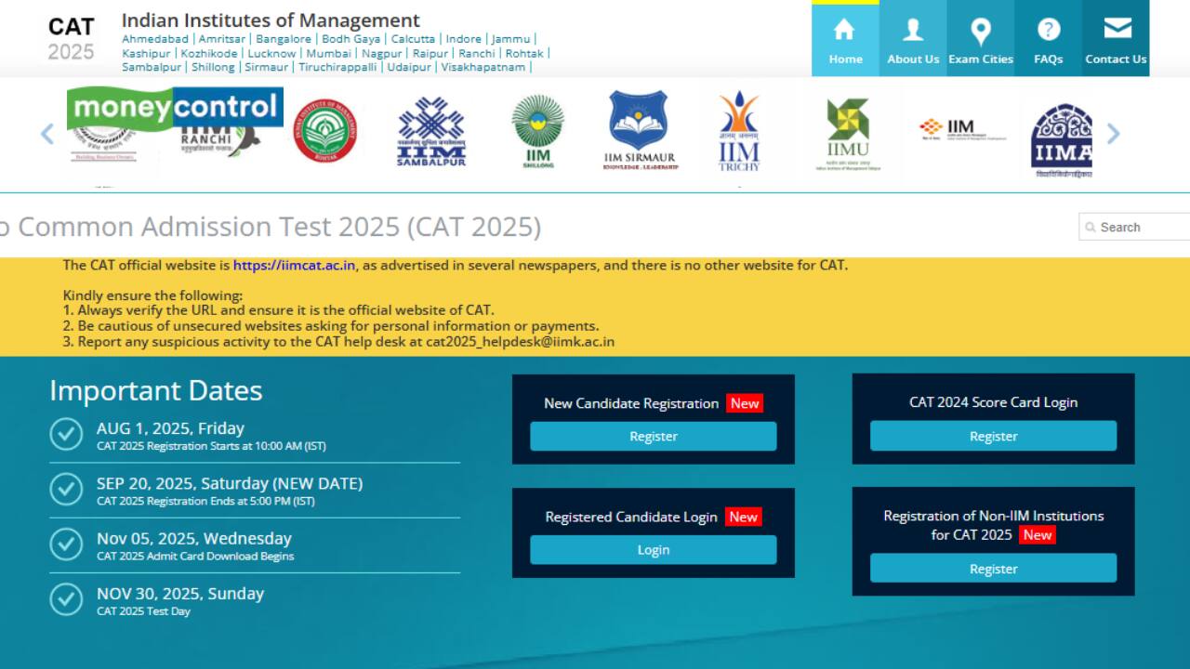
Task: Click Register under CAT 2024 Score Card Login
Action: 993,437
